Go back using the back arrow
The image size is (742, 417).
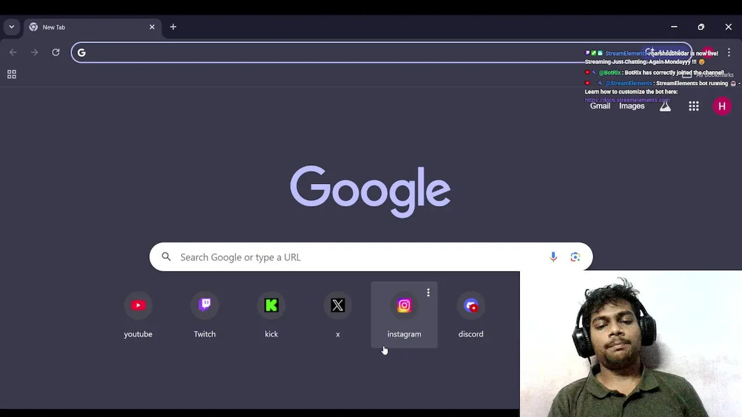[x=13, y=53]
